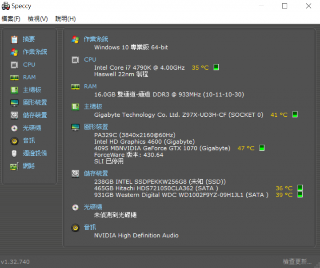Click the green indicator beside GPU 47 °C
This screenshot has height=268, width=320.
[262, 148]
